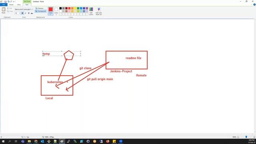Zoom out with the minus button
This screenshot has height=144, width=256.
(238, 137)
